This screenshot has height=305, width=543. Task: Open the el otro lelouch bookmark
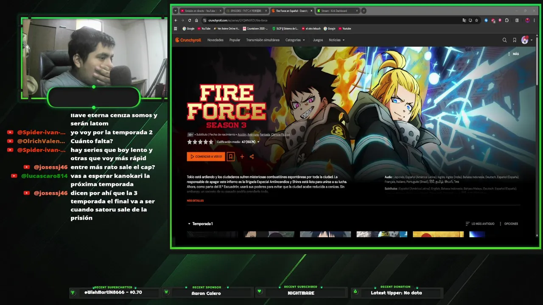[311, 29]
